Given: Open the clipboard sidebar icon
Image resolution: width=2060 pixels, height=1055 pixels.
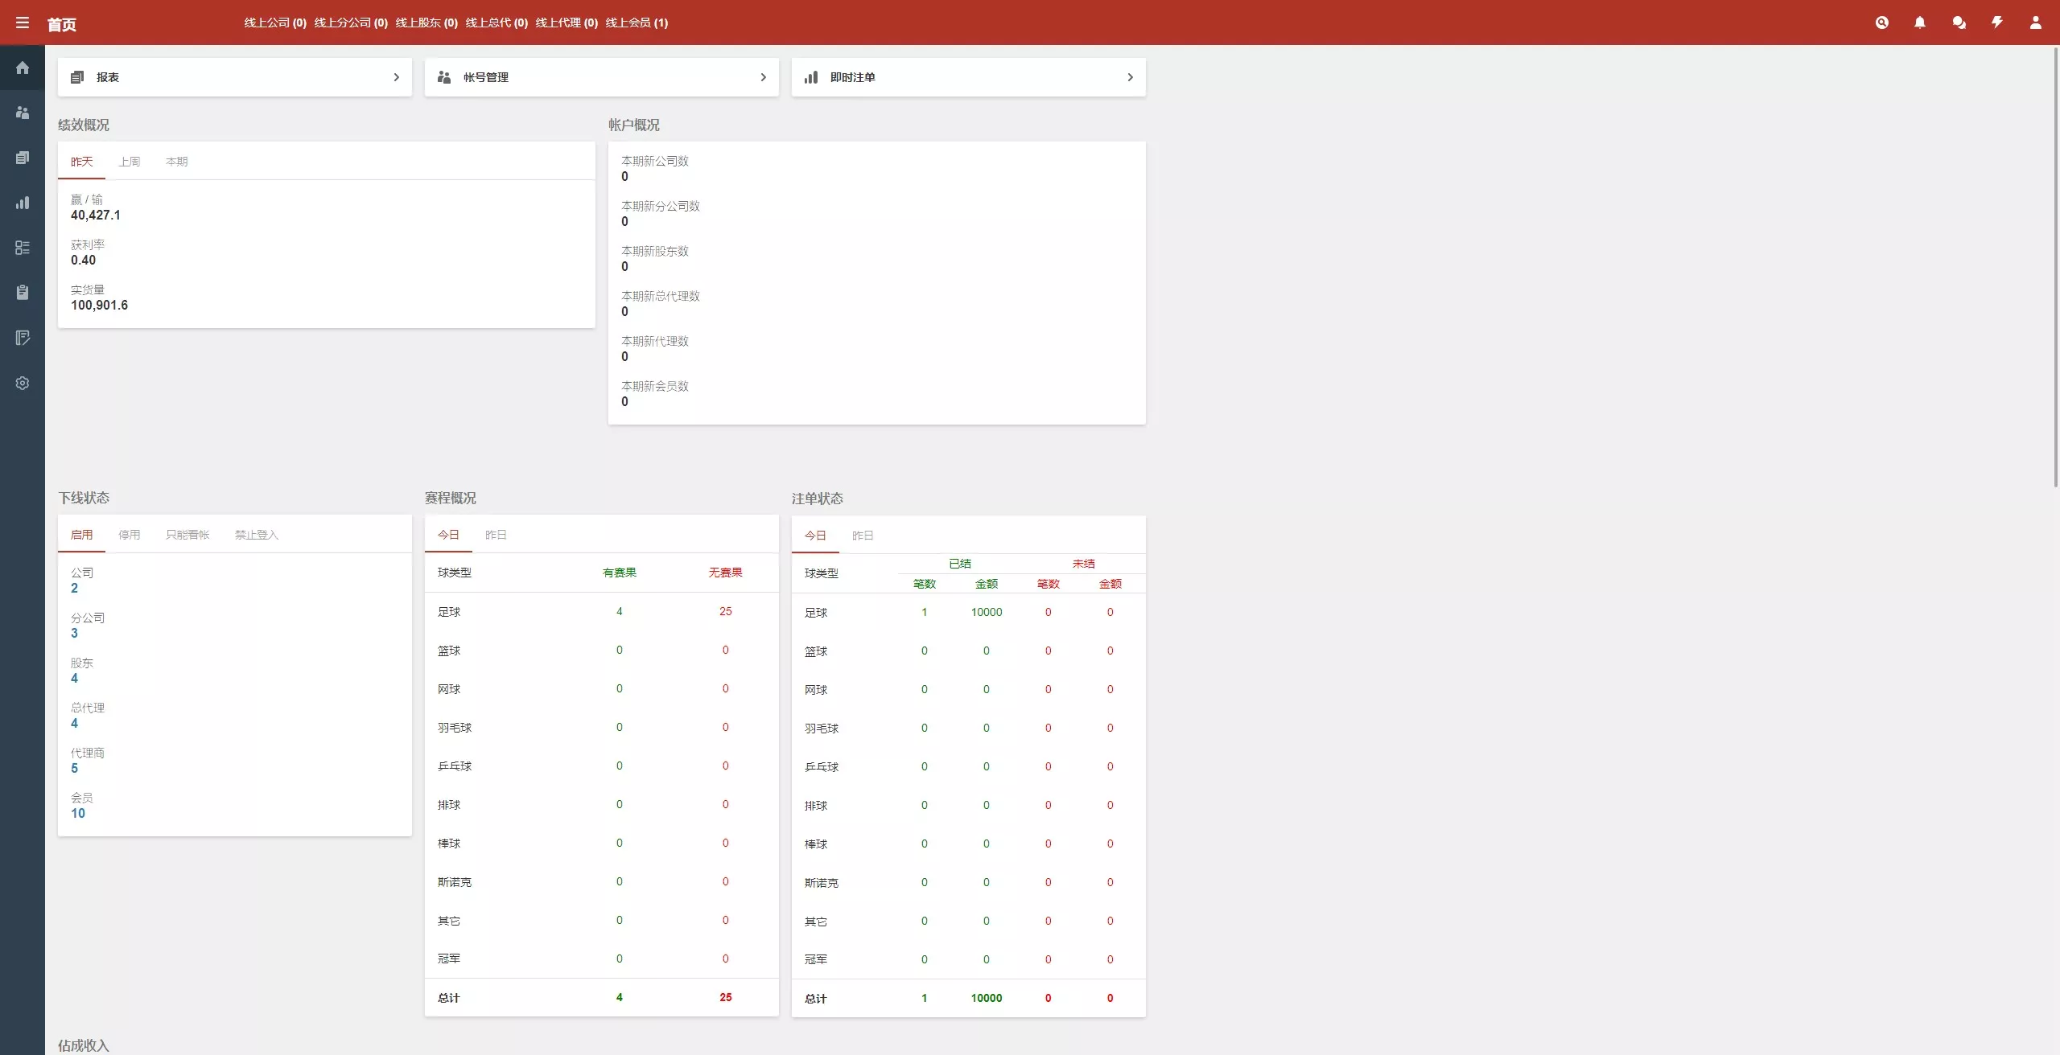Looking at the screenshot, I should pyautogui.click(x=23, y=293).
